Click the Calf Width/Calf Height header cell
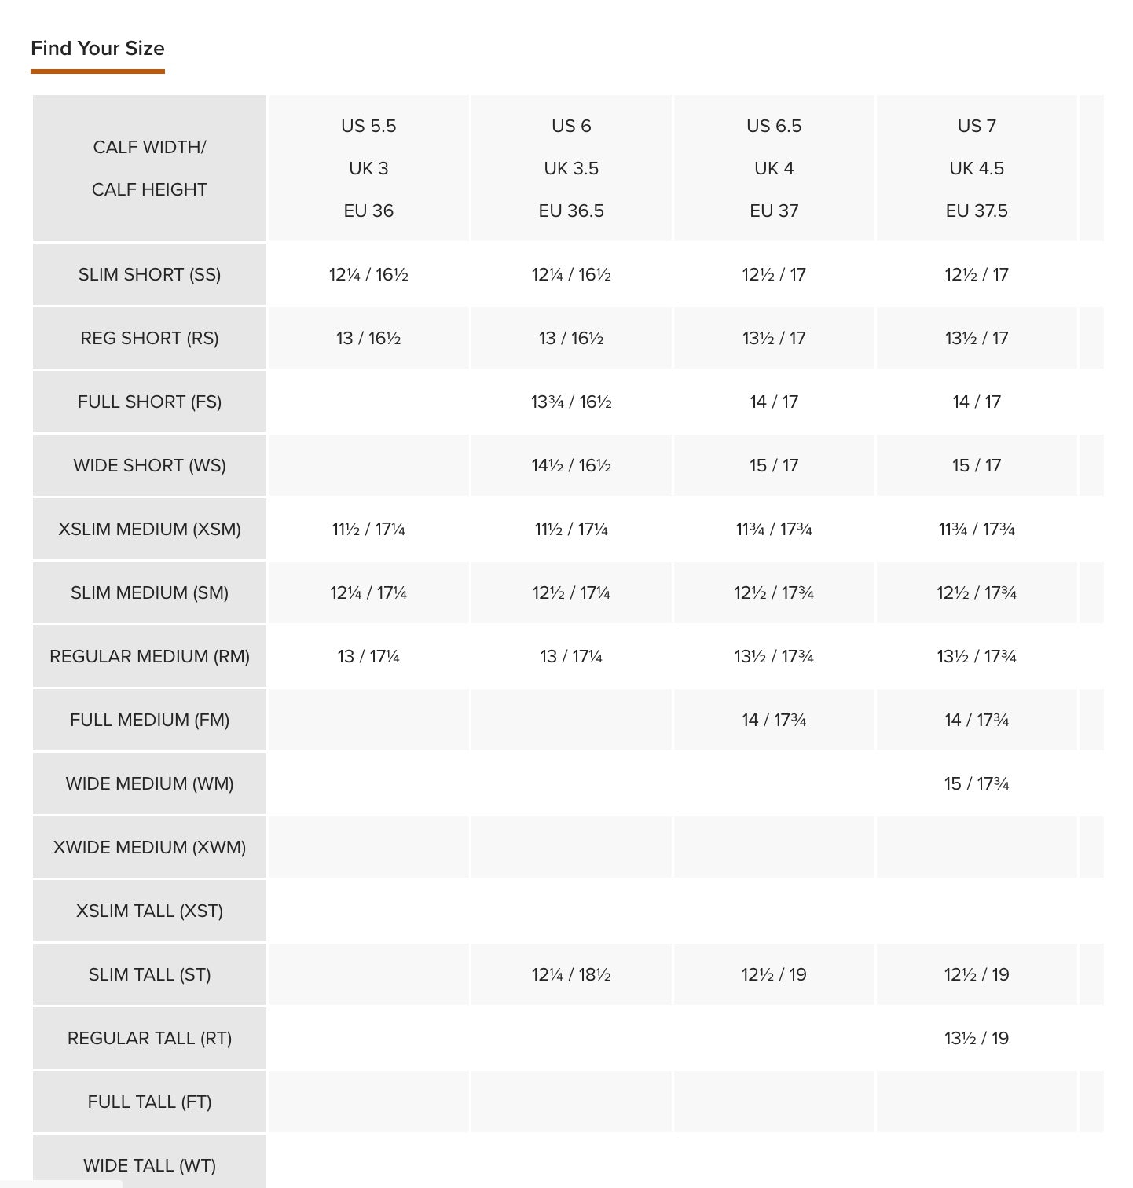1133x1188 pixels. [x=149, y=168]
